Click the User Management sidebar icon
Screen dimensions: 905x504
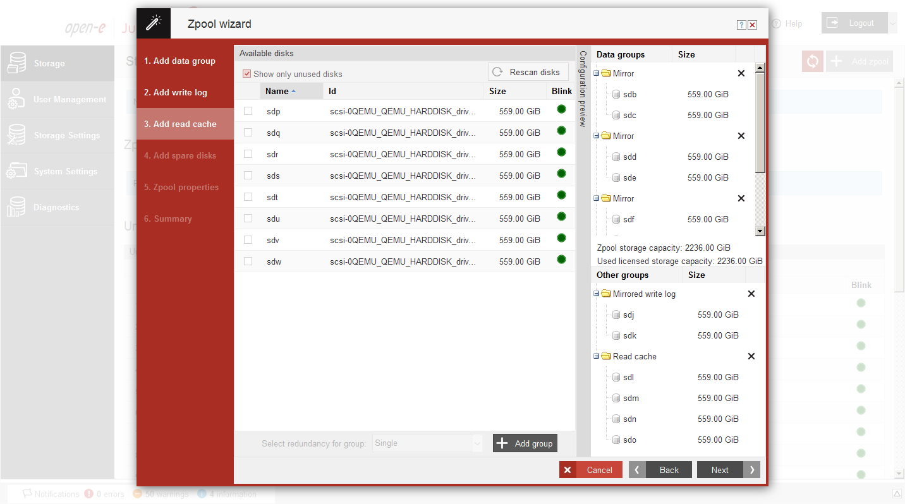tap(16, 99)
